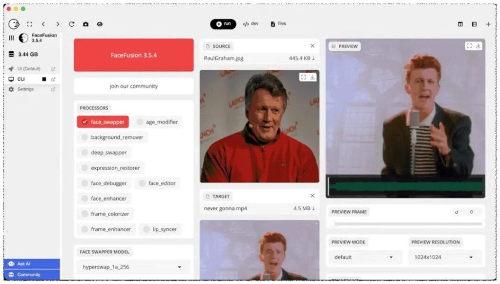Click the refresh icon in top toolbar

click(71, 24)
